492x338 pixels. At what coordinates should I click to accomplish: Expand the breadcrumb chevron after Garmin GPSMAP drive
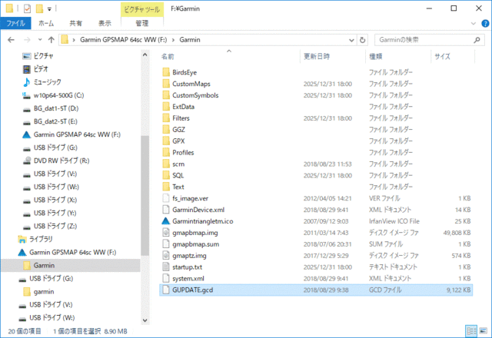[x=173, y=40]
